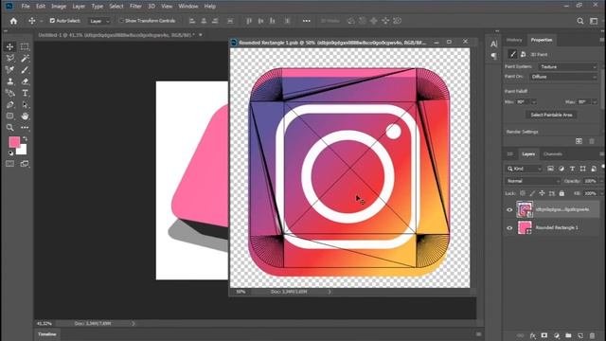Screen dimensions: 606x341
Task: Toggle the pixel layer filter
Action: (550, 169)
